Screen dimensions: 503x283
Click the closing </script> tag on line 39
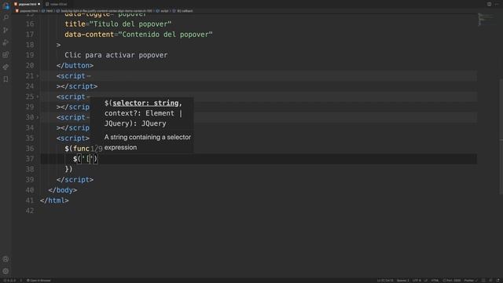75,180
